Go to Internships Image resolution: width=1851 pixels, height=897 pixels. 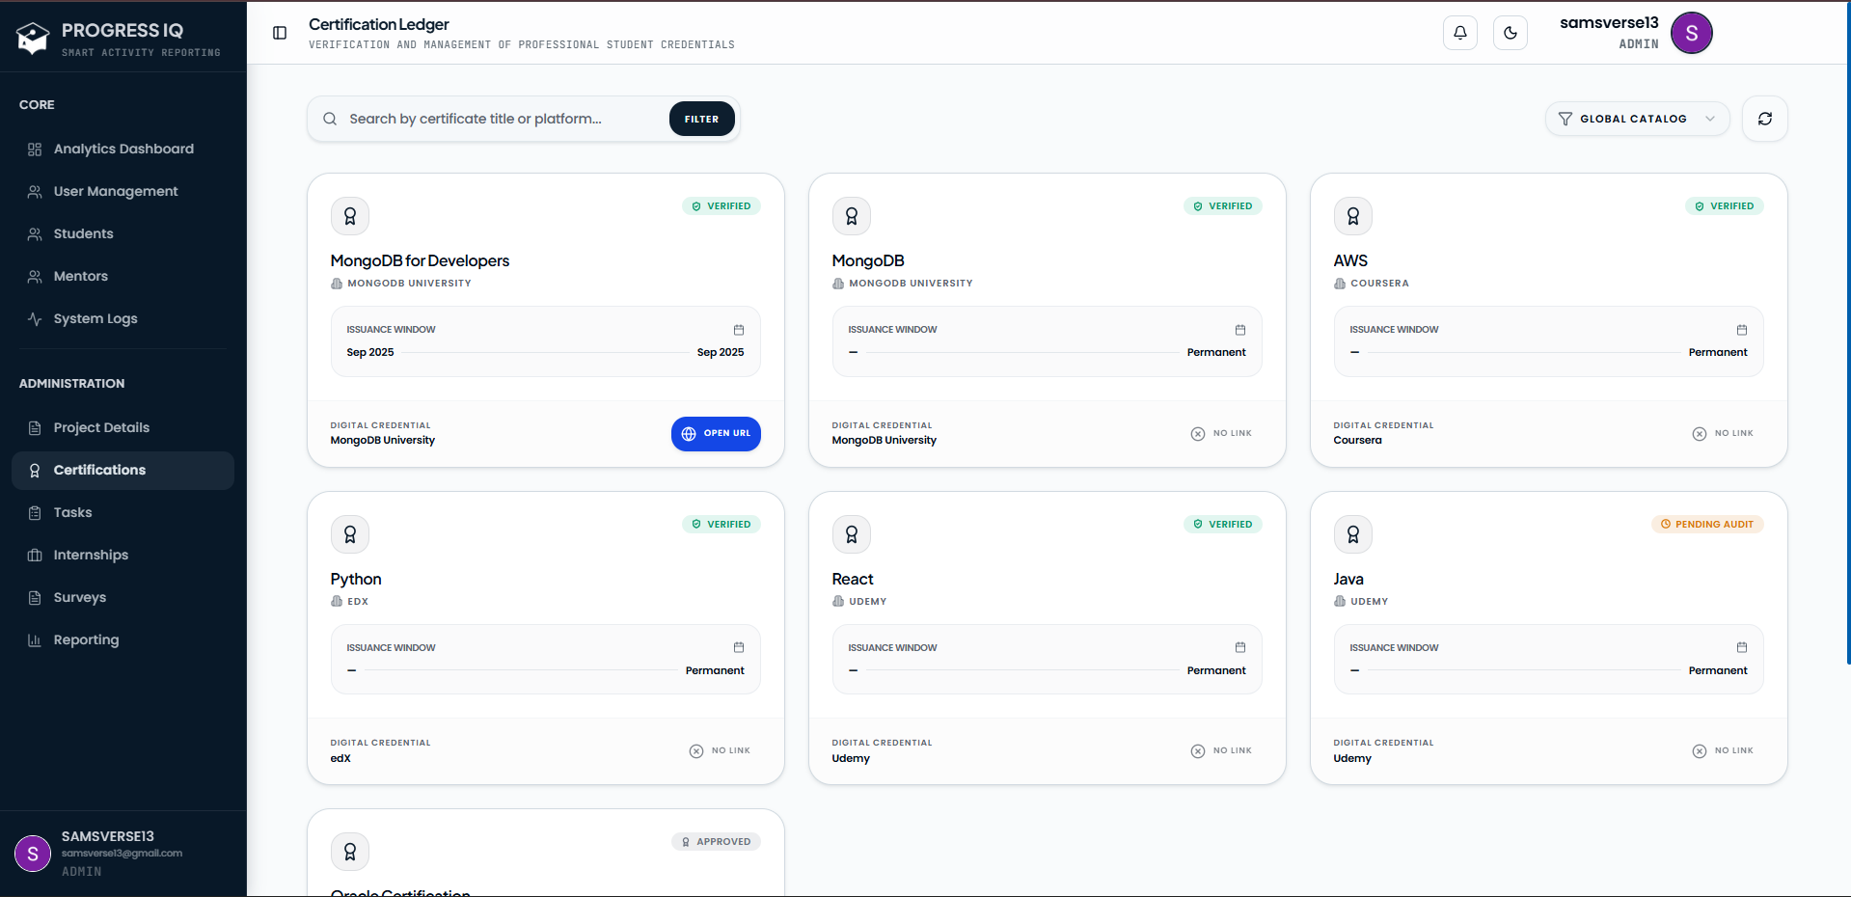[122, 556]
